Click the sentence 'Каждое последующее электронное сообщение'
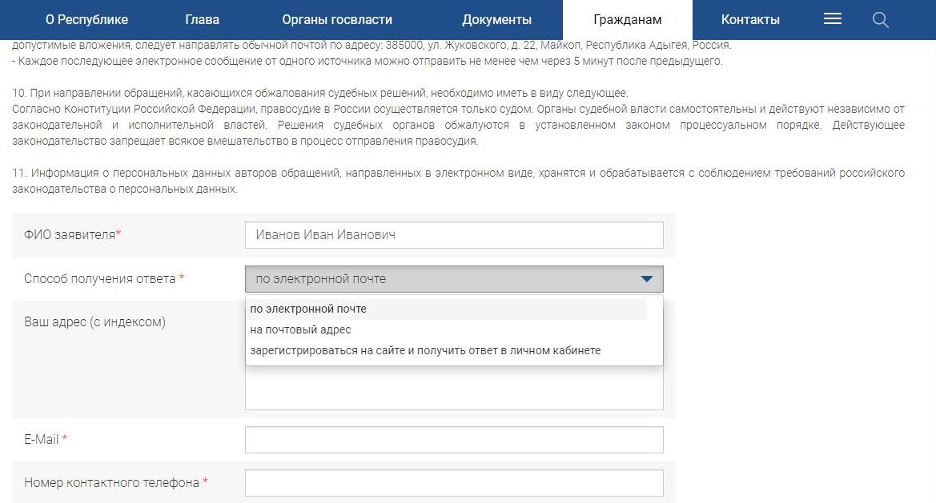The image size is (936, 503). (x=368, y=61)
